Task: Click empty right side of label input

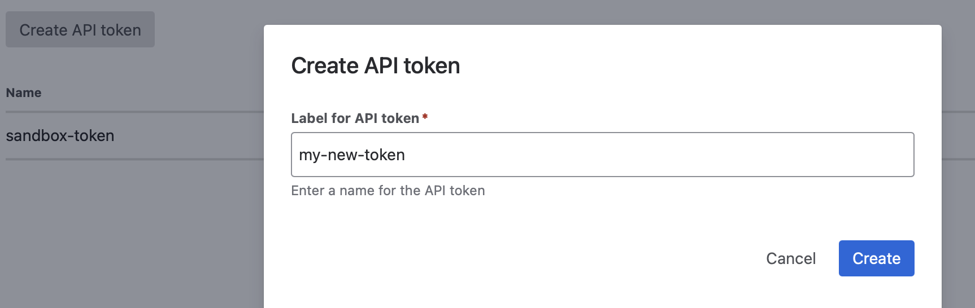Action: [x=734, y=155]
